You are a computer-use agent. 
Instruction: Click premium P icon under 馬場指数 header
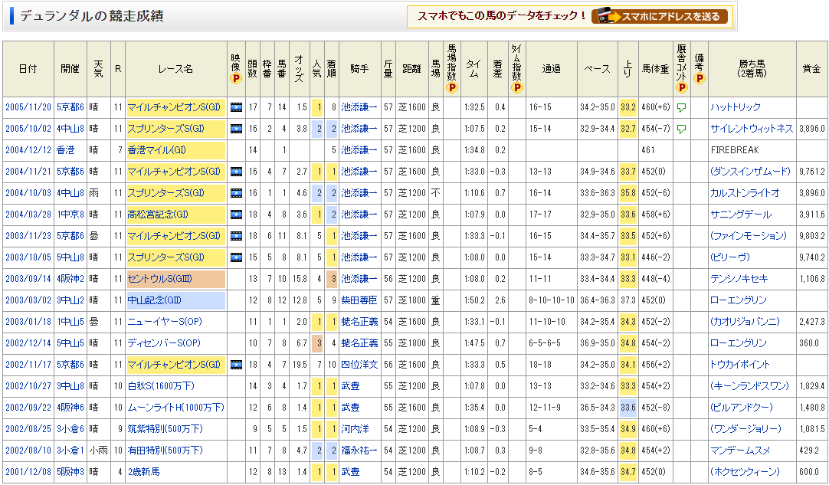(452, 87)
